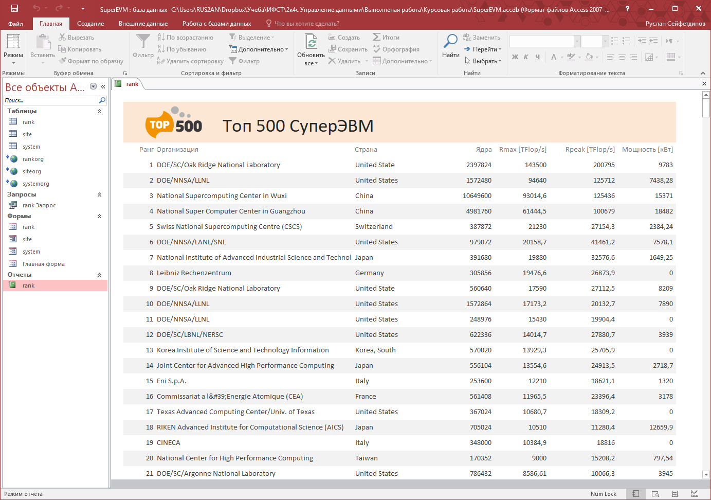Click the fill color paint bucket
This screenshot has width=711, height=500.
[x=589, y=57]
